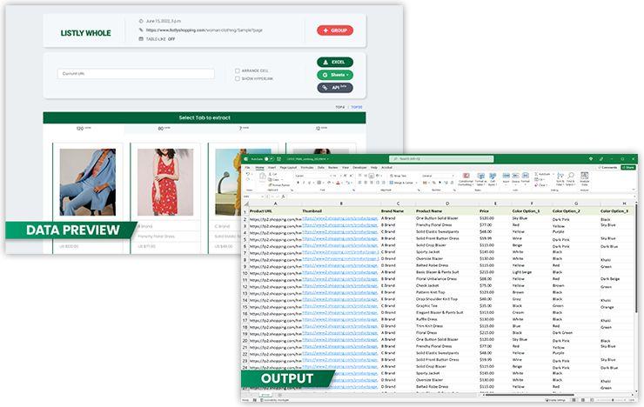Click the Clear command in Editing group

tap(542, 185)
